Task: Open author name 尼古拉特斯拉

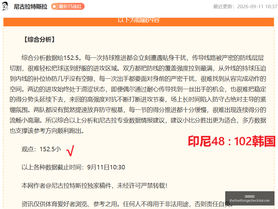Action: 31,7
